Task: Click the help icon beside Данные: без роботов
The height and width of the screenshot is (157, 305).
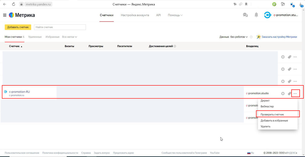Action: [251, 37]
